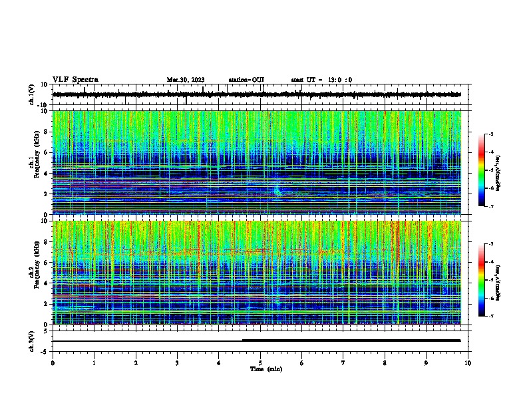The height and width of the screenshot is (407, 527).
Task: Click the log(PSD) label beside ch.2 color bar
Action: click(x=498, y=283)
